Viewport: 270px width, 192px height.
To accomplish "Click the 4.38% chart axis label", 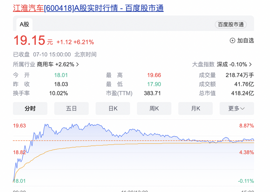I will click(246, 152).
